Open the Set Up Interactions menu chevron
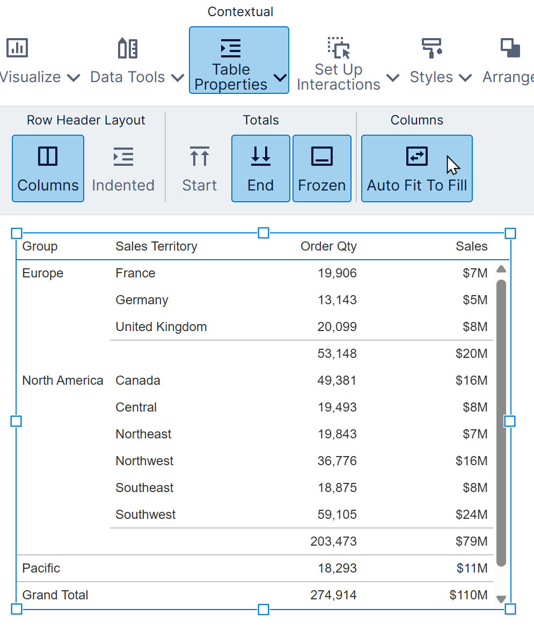 pos(392,77)
